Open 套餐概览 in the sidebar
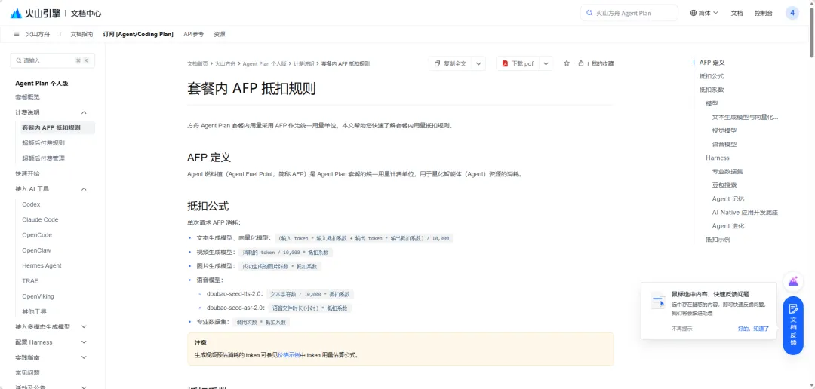815x389 pixels. point(28,97)
